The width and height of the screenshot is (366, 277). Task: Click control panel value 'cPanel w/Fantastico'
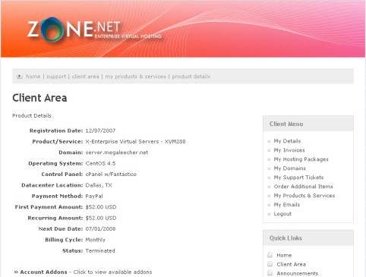click(x=111, y=175)
